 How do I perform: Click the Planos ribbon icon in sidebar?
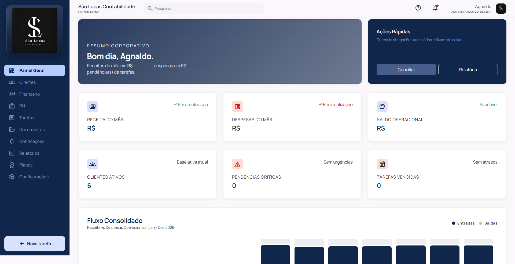pyautogui.click(x=12, y=165)
